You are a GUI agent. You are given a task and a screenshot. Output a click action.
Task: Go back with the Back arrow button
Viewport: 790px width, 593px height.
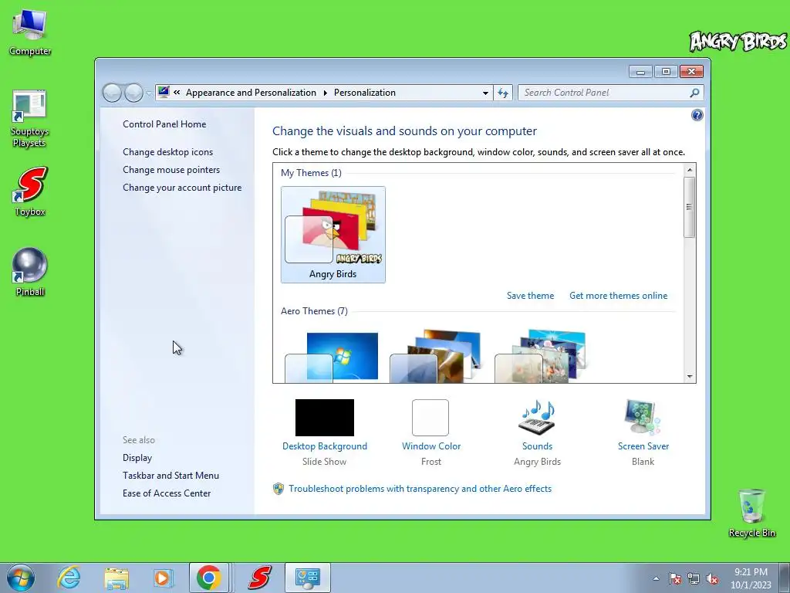tap(112, 93)
